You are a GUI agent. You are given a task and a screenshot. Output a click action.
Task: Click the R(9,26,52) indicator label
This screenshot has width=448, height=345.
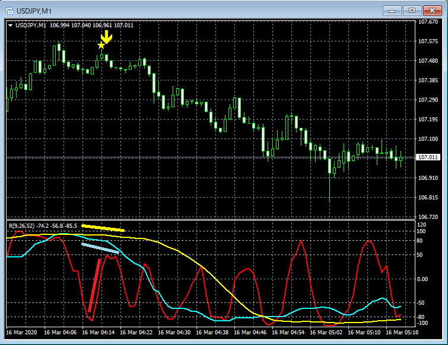(x=22, y=226)
